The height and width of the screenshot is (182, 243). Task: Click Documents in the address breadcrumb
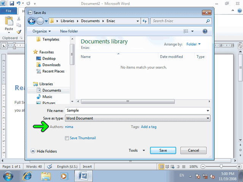(90, 21)
